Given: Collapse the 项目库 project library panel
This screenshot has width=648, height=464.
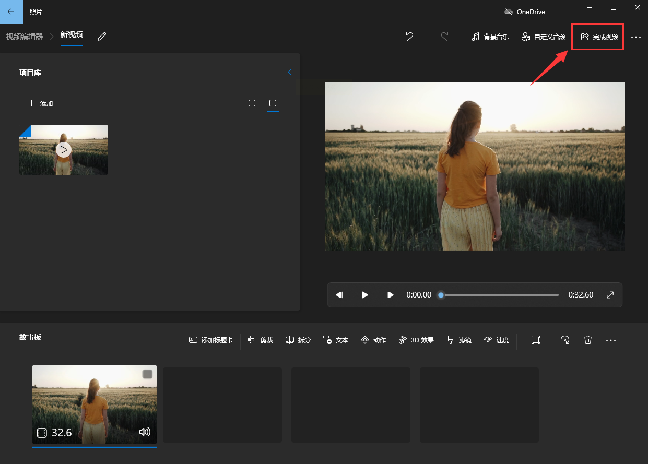Looking at the screenshot, I should point(290,73).
